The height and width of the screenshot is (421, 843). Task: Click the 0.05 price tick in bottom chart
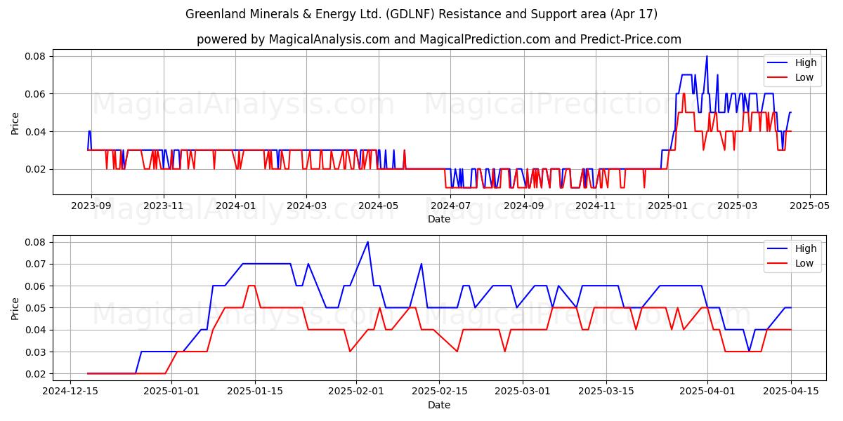36,308
